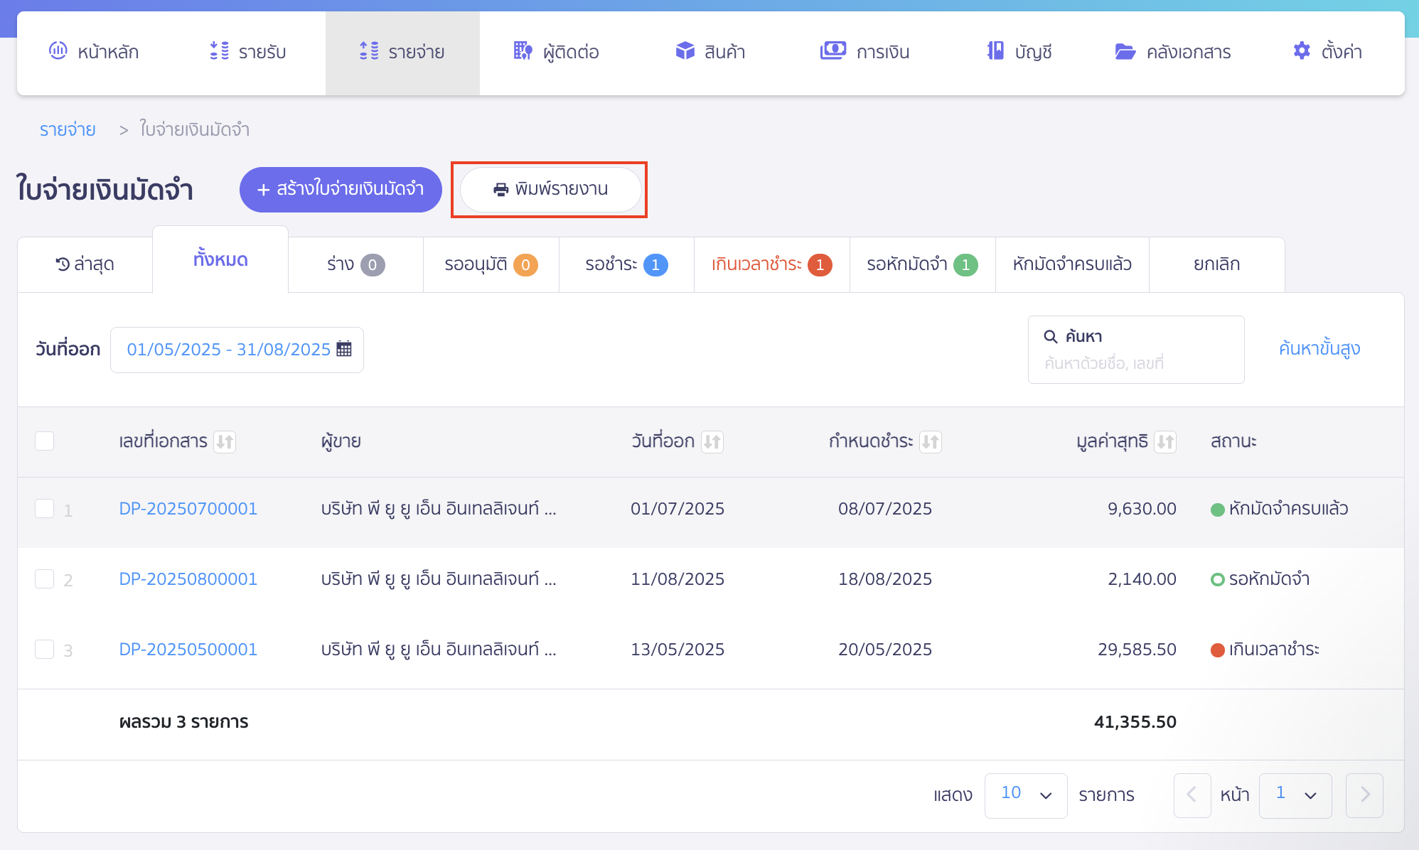Toggle select-all checkbox in table header
The width and height of the screenshot is (1419, 850).
(x=45, y=441)
